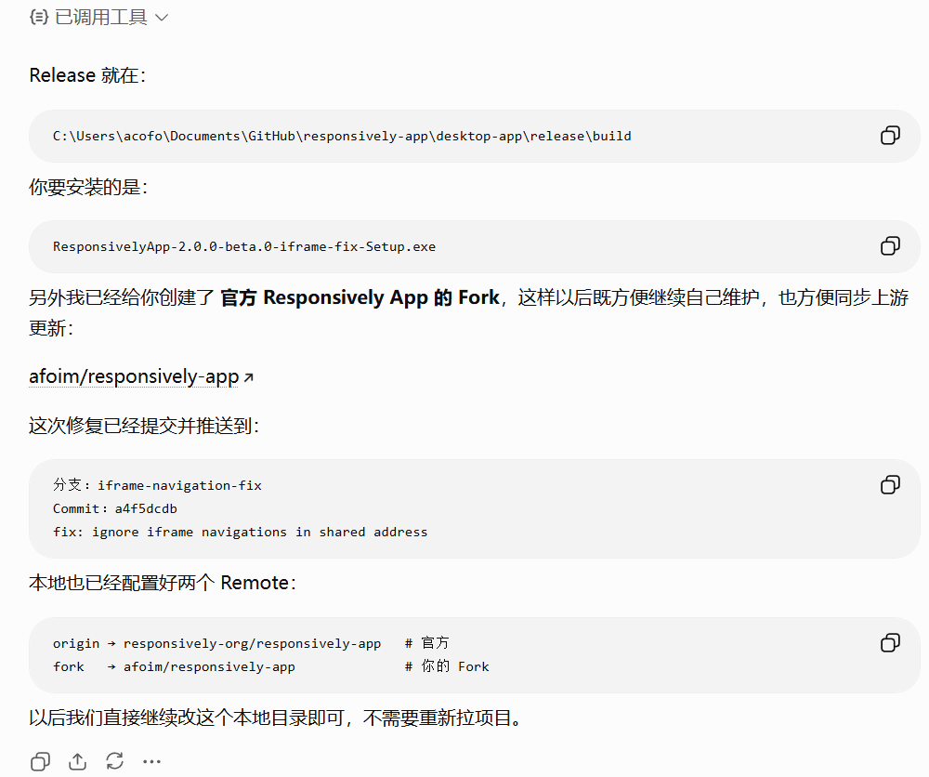
Task: Click the 已调用工具 tools icon
Action: [x=39, y=17]
